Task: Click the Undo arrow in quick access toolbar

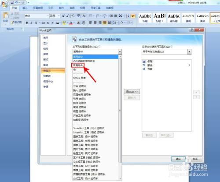Action: point(16,3)
